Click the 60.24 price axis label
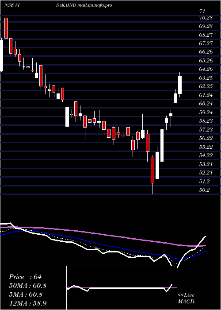Screen dimensions: 221x310 pyautogui.click(x=206, y=104)
